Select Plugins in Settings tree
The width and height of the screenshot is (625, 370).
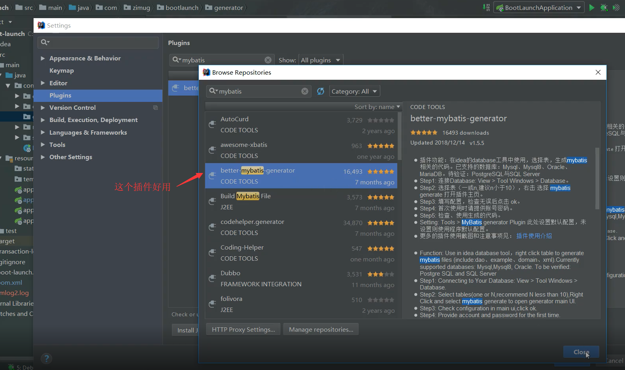(x=98, y=95)
